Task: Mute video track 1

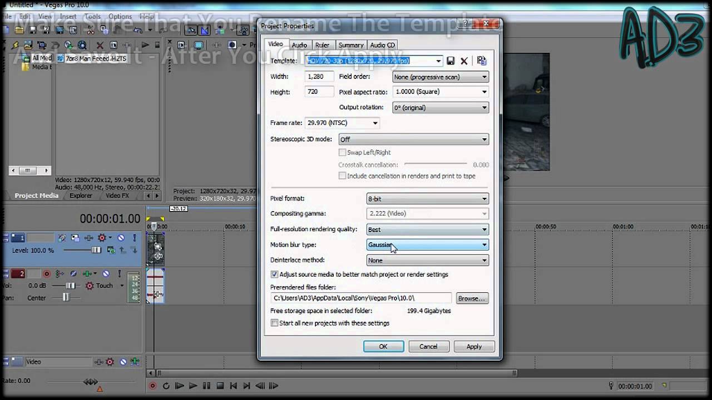Action: tap(121, 238)
